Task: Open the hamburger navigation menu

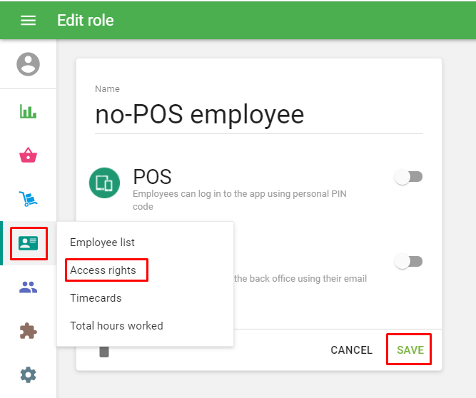Action: tap(28, 20)
